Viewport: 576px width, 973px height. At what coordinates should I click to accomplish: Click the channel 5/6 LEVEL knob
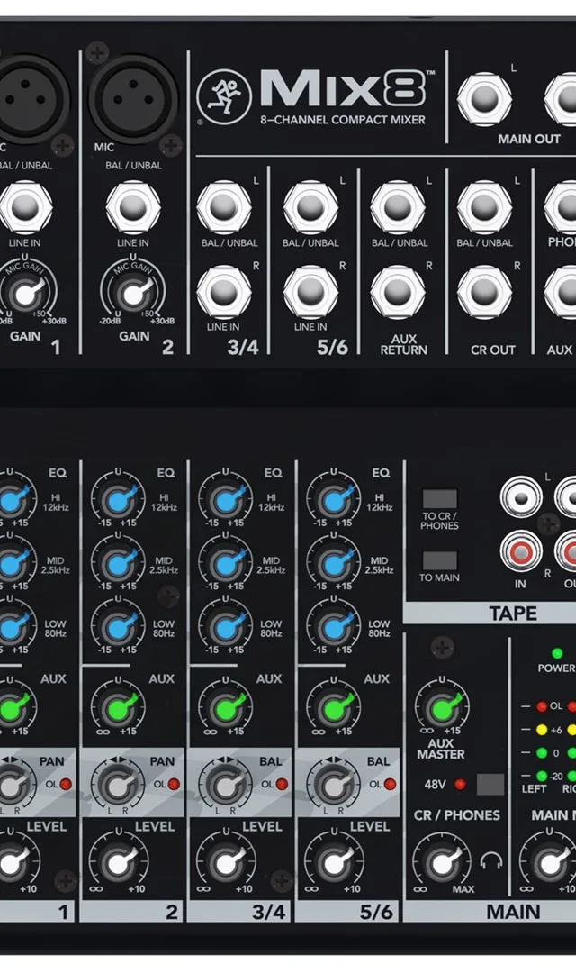pyautogui.click(x=334, y=862)
